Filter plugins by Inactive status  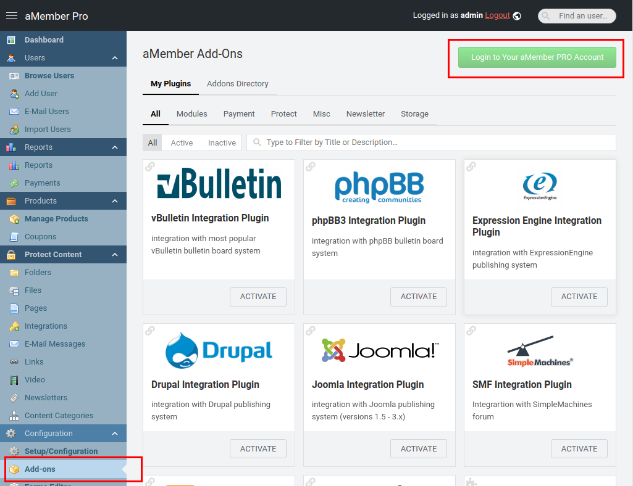point(222,142)
